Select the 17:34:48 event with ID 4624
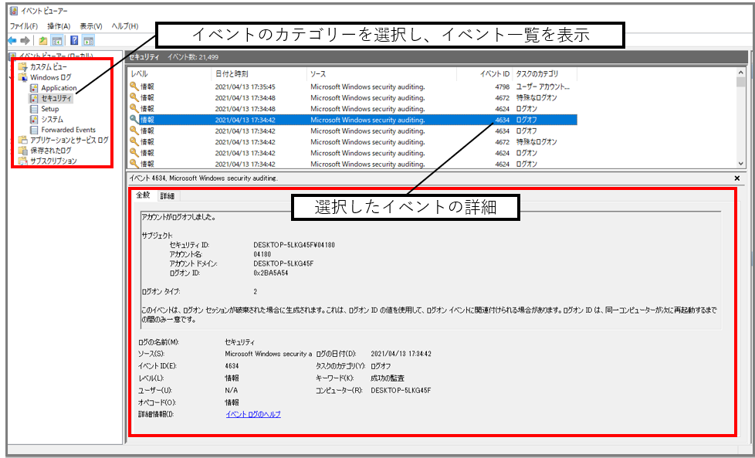The height and width of the screenshot is (458, 755). coord(353,109)
